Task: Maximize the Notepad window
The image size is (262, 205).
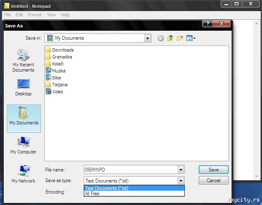Action: point(237,4)
